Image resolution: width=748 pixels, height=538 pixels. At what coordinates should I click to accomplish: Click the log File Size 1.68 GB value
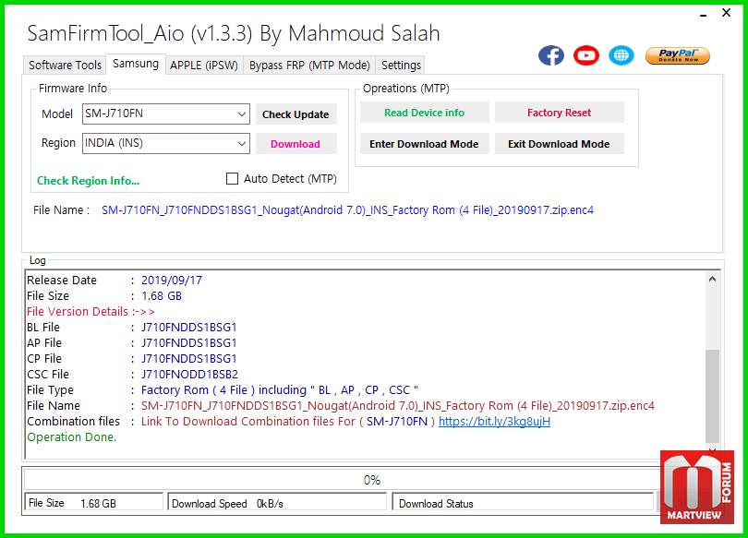tap(162, 296)
